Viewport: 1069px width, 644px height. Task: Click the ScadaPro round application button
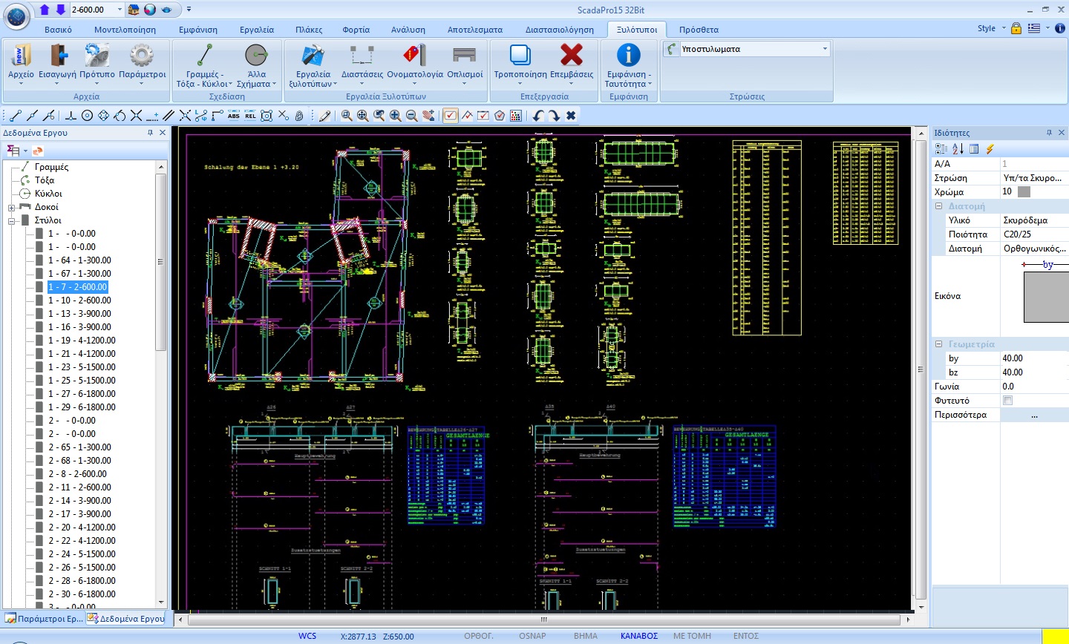[x=17, y=15]
